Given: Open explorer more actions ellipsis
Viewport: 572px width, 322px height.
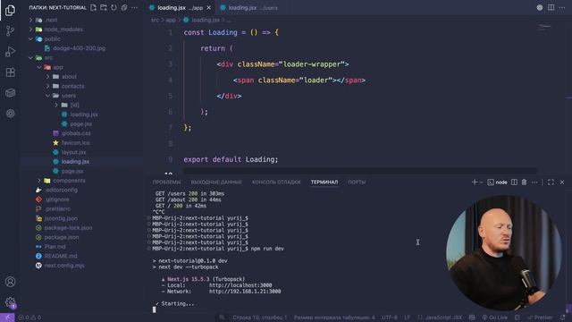Looking at the screenshot, I should coord(135,8).
